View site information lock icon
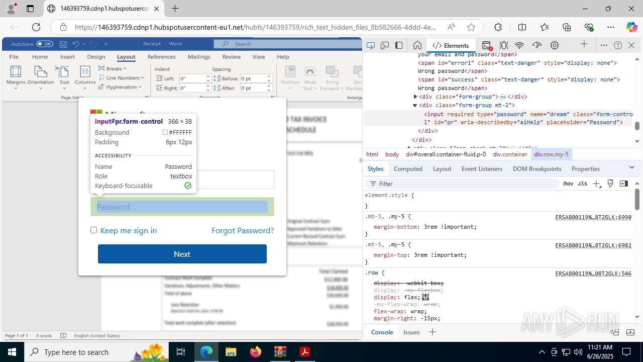 63,27
